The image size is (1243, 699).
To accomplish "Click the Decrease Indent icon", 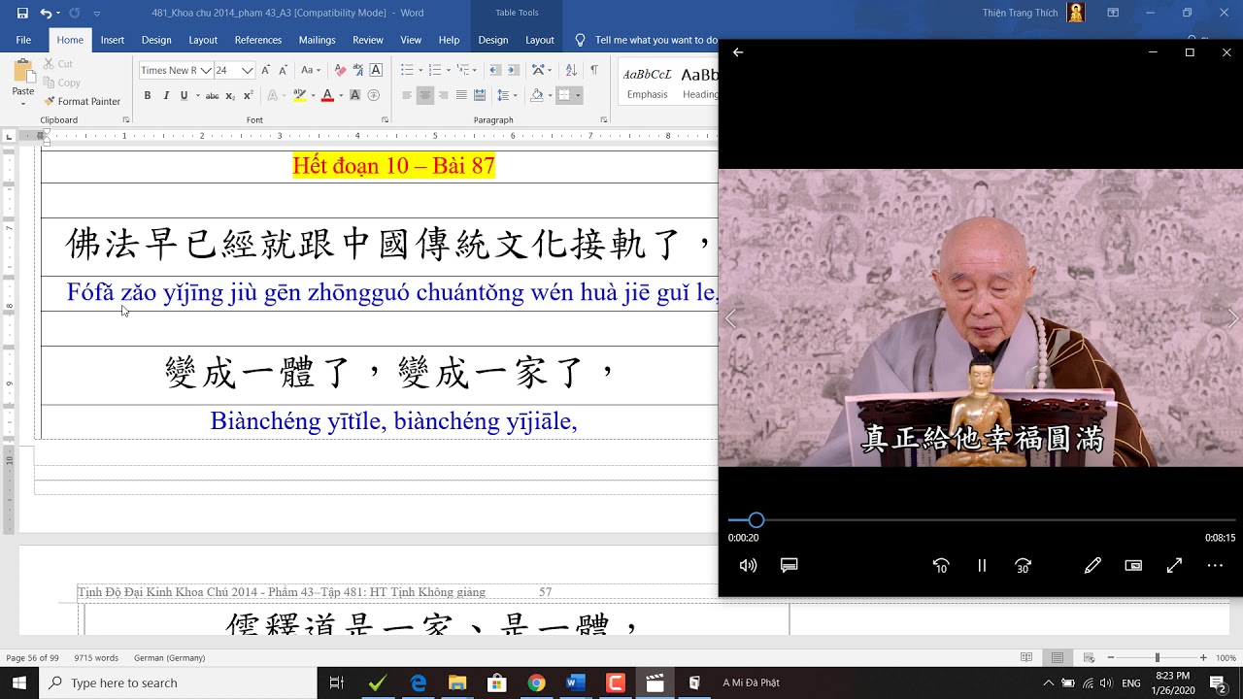I will coord(494,70).
